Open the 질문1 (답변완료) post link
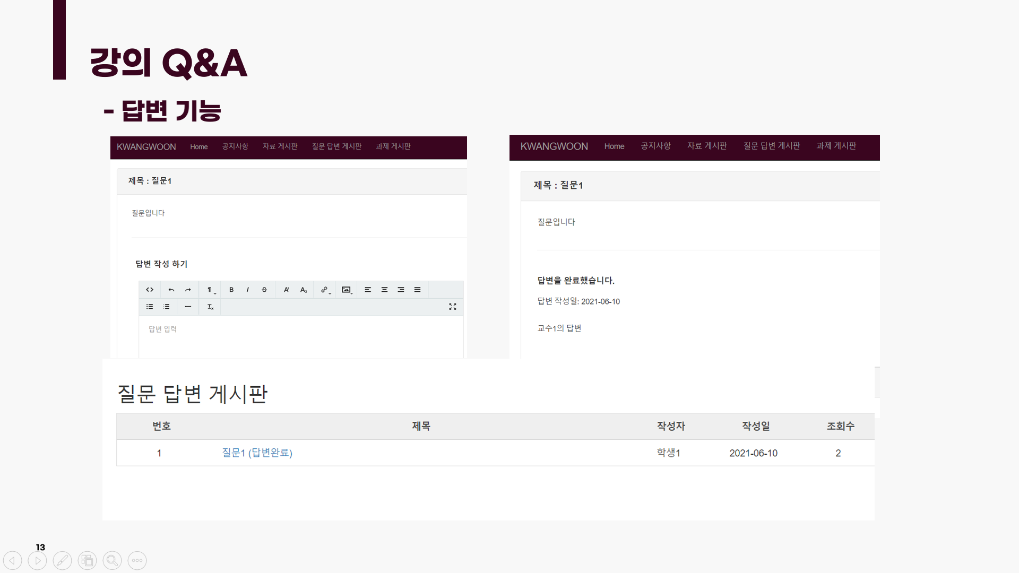Screen dimensions: 1019x573 pyautogui.click(x=257, y=453)
